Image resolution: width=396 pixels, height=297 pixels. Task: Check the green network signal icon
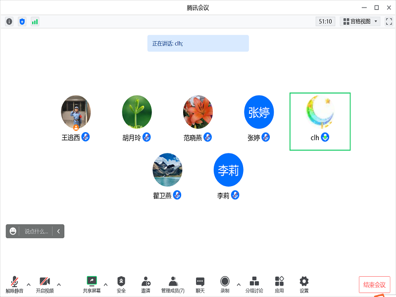pyautogui.click(x=35, y=21)
